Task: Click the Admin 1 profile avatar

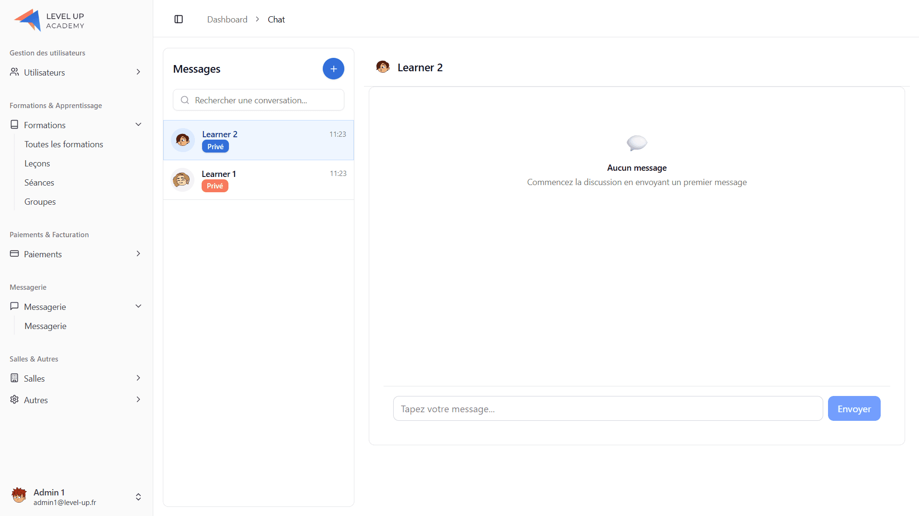Action: [19, 496]
